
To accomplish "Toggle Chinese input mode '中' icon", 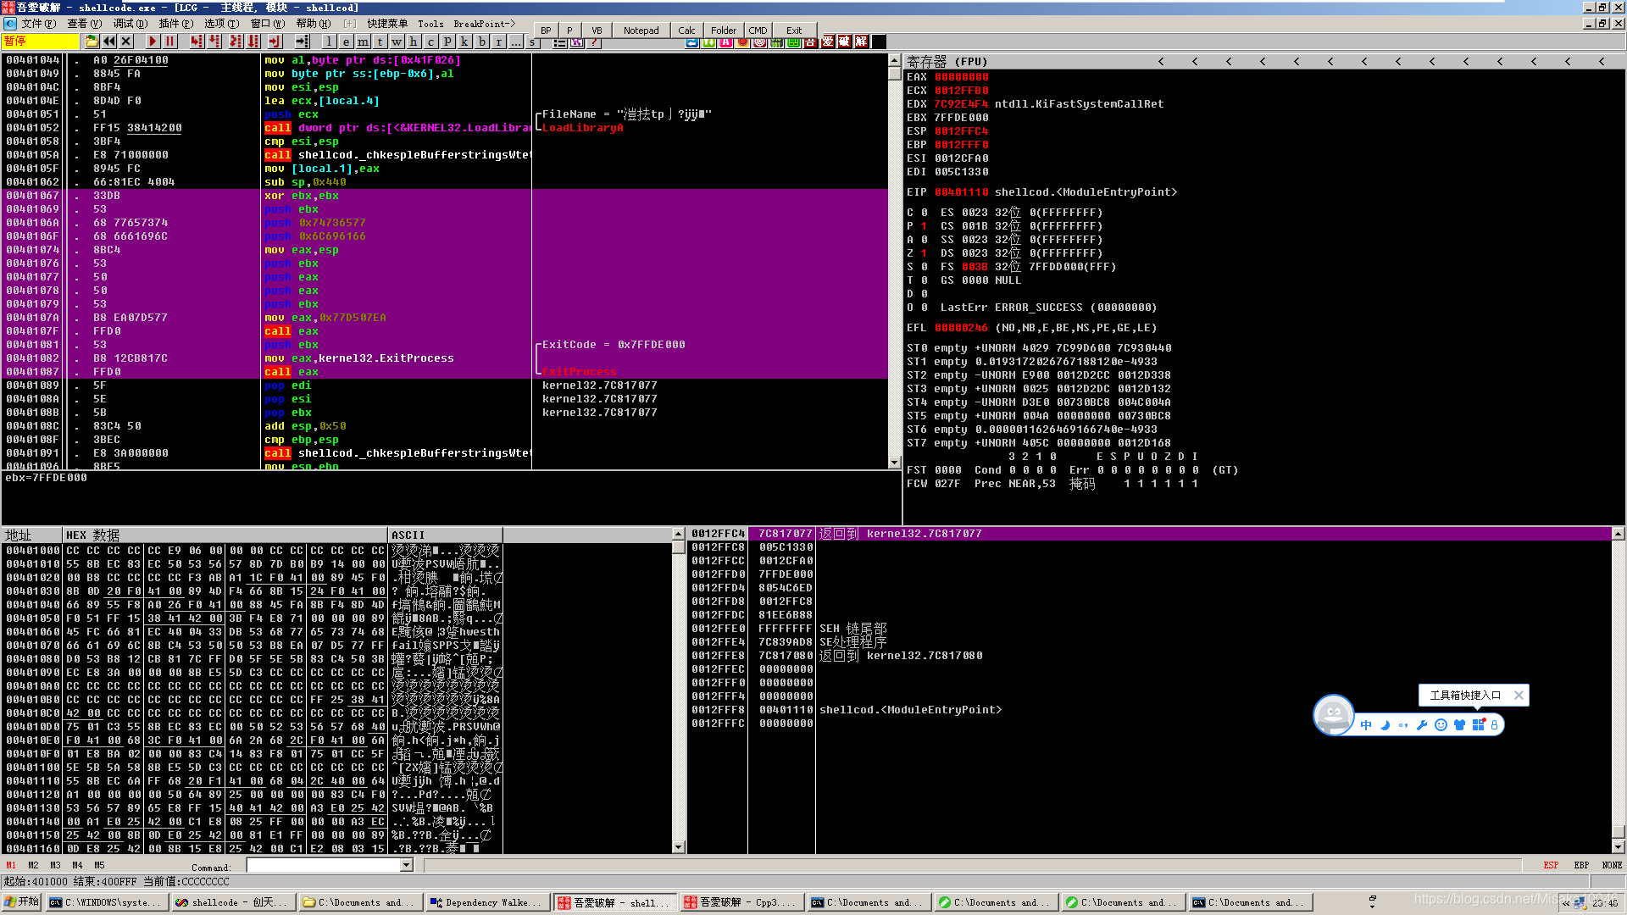I will tap(1366, 724).
